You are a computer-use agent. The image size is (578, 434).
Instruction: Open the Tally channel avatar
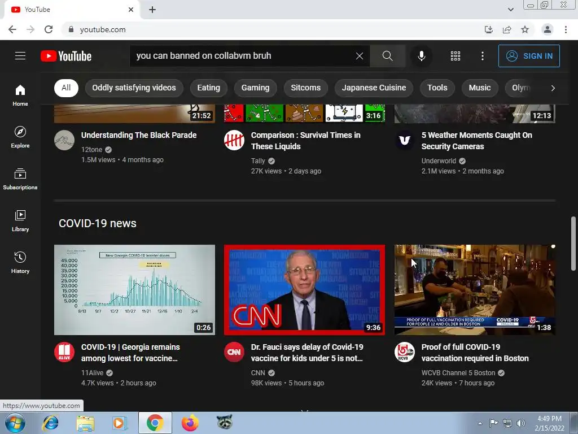point(234,140)
